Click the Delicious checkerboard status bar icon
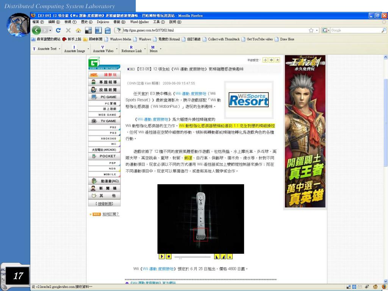The width and height of the screenshot is (388, 291). pos(349,287)
